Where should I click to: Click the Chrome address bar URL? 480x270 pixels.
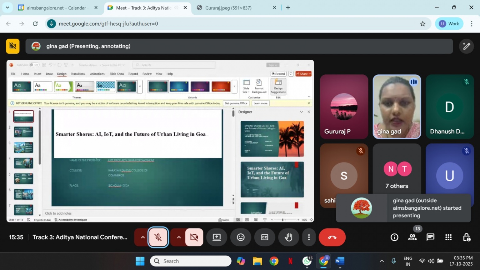[x=108, y=24]
